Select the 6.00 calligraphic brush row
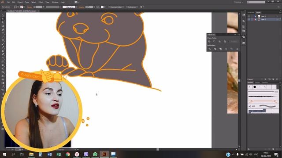The width and height of the screenshot is (282, 158). coord(263,106)
